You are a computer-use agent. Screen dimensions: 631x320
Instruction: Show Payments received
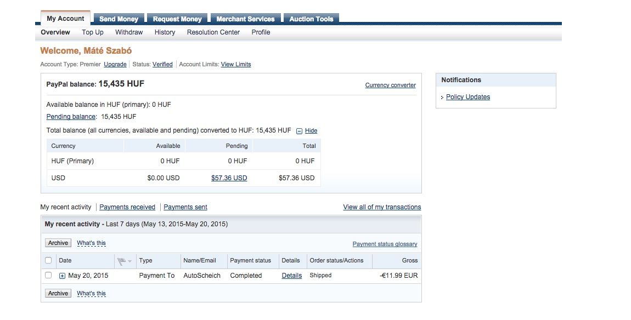[x=127, y=207]
